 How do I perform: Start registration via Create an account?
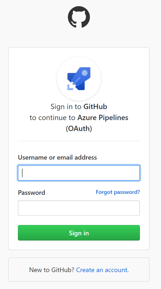click(x=102, y=270)
